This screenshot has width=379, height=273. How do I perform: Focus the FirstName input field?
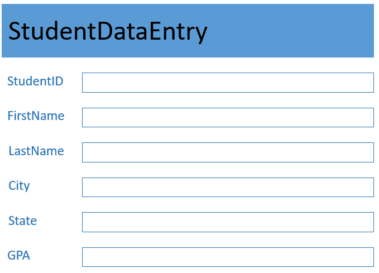click(x=228, y=117)
